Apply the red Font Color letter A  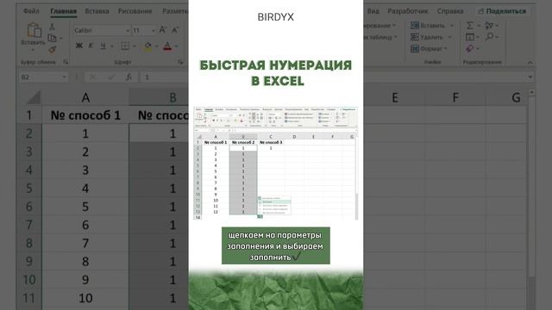click(167, 46)
